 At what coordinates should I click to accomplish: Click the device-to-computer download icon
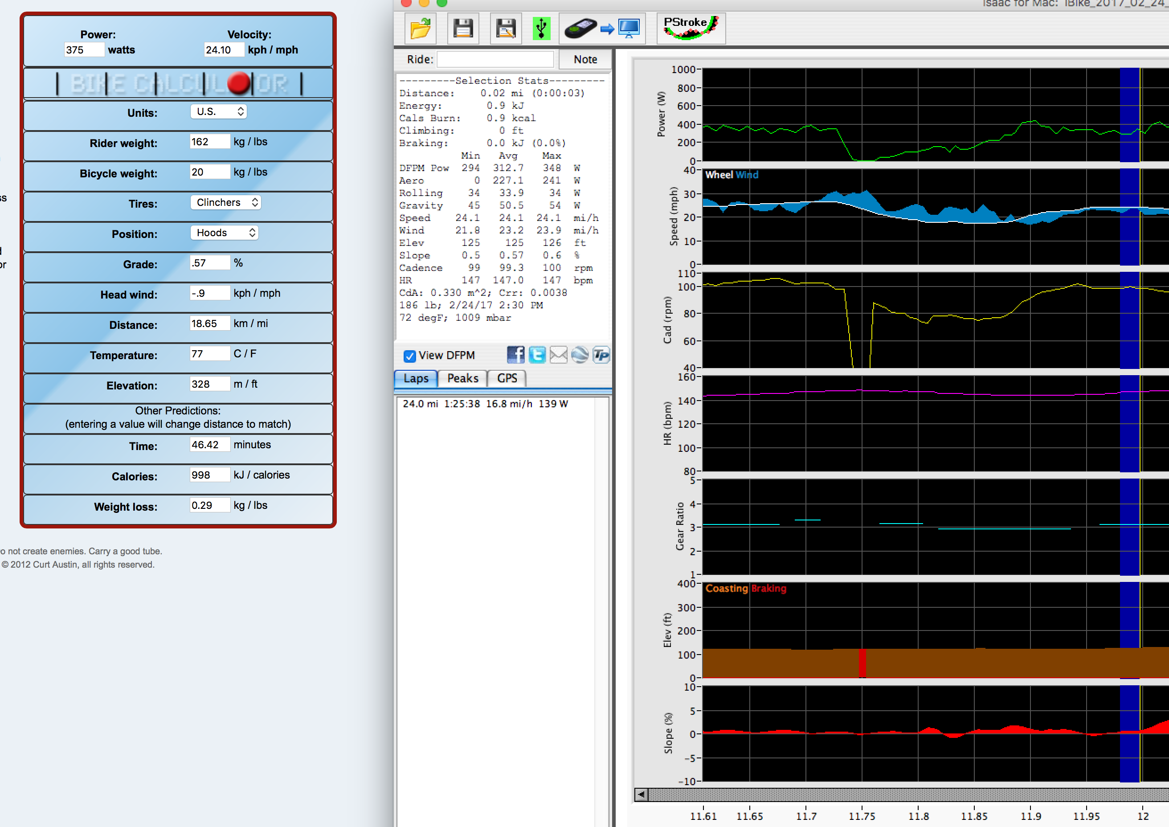[x=602, y=29]
